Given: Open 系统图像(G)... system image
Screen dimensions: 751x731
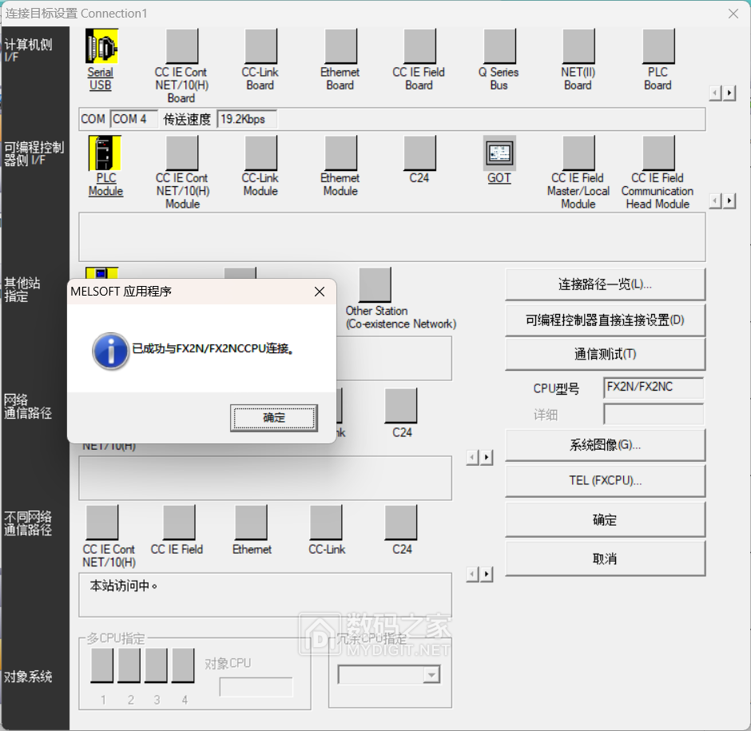Looking at the screenshot, I should [x=605, y=445].
